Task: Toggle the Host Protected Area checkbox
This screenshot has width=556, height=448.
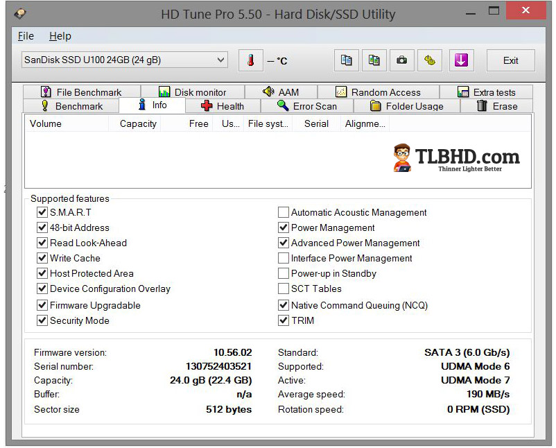Action: [x=42, y=273]
